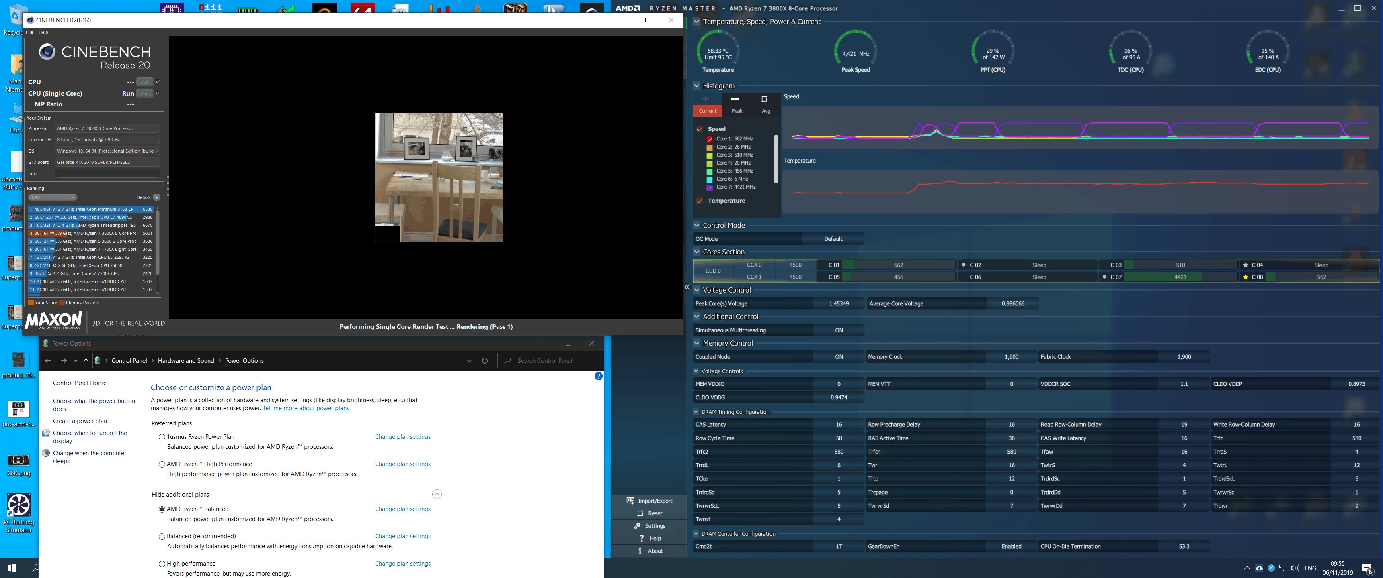Click the up-arrow in Power Options navigation
The image size is (1383, 578).
(x=86, y=361)
